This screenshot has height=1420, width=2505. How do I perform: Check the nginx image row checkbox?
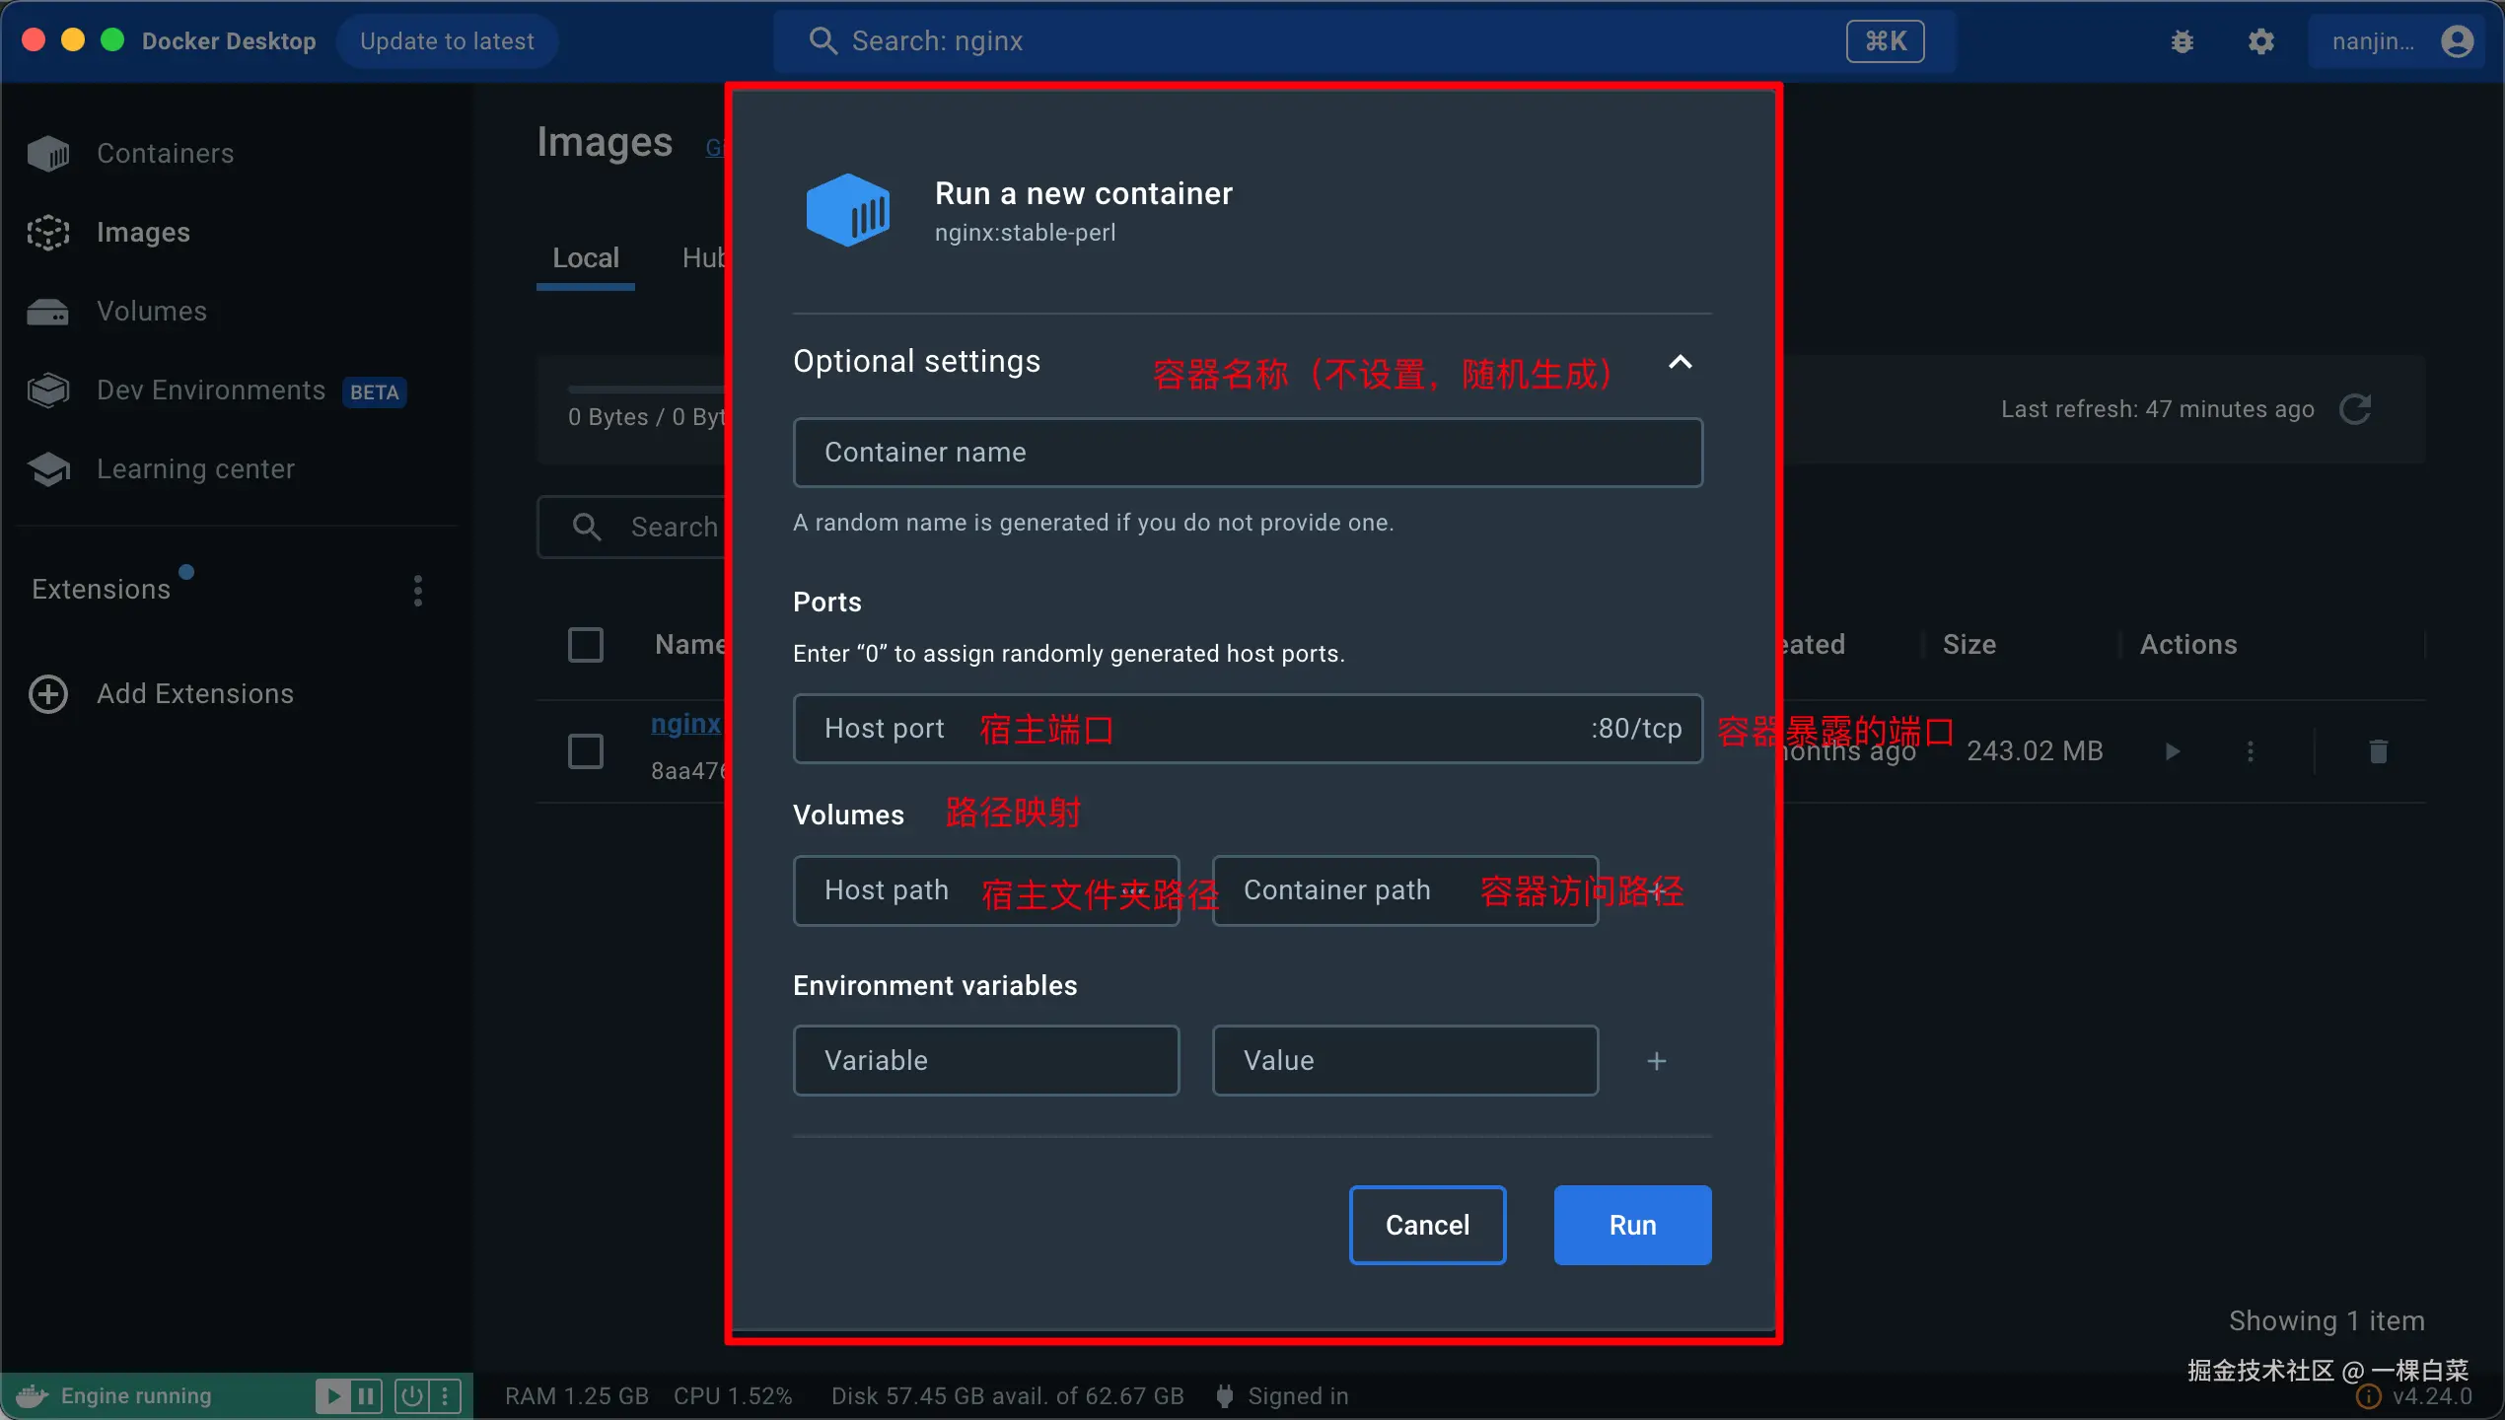click(x=586, y=751)
